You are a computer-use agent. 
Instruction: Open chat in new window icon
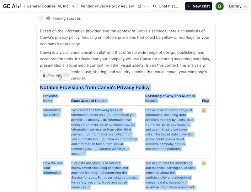pos(139,6)
